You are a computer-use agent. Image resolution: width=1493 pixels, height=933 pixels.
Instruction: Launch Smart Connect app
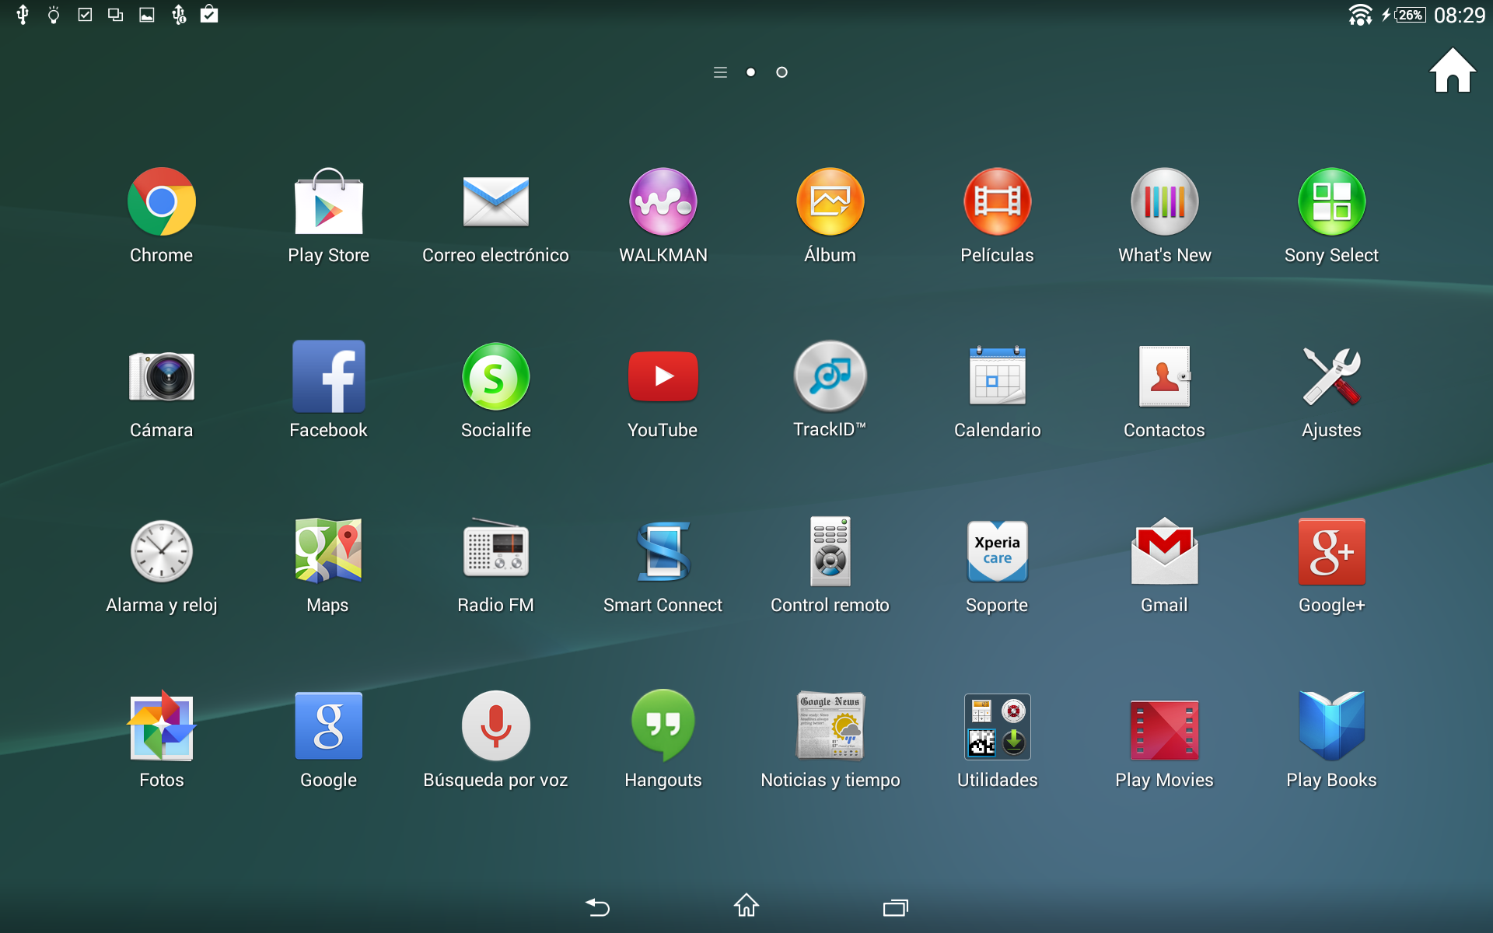point(663,551)
